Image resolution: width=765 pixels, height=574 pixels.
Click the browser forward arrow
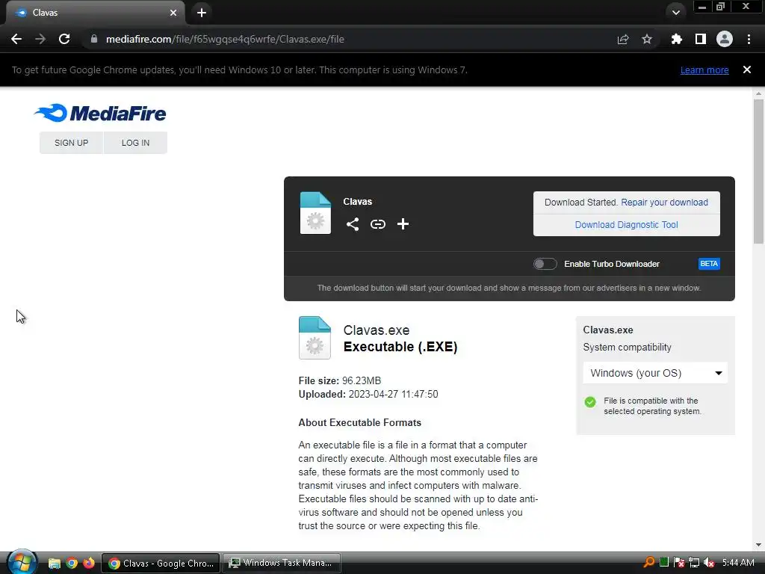(40, 39)
